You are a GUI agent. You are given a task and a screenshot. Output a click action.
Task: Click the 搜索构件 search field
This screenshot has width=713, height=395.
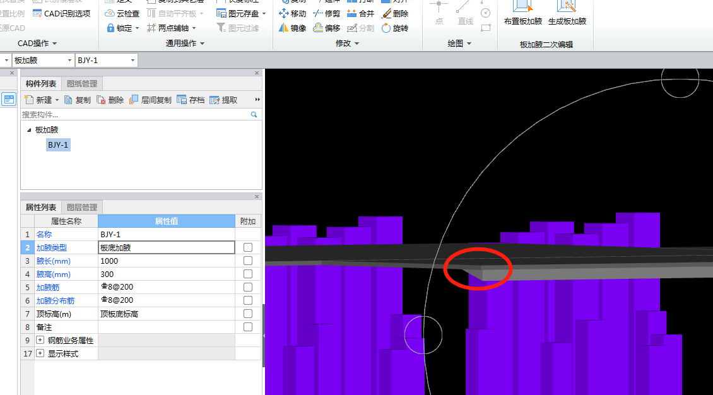click(x=136, y=115)
